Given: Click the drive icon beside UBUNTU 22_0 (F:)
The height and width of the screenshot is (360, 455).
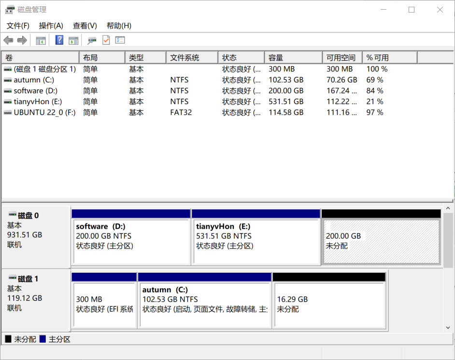Looking at the screenshot, I should [8, 112].
